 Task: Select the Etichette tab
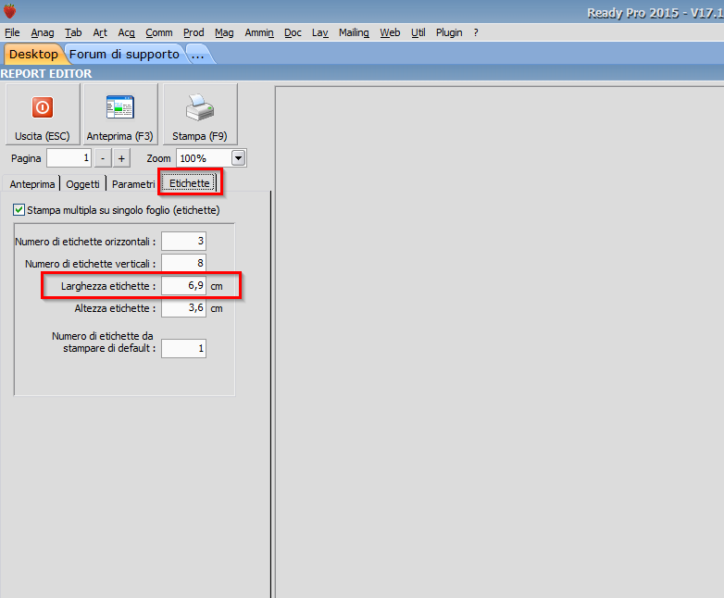[x=189, y=183]
